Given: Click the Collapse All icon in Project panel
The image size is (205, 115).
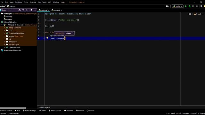Looking at the screenshot, I should (x=27, y=10).
